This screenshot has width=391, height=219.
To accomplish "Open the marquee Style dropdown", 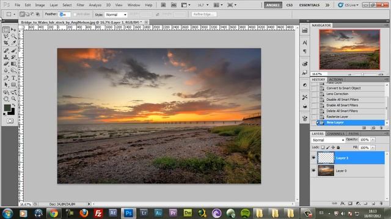I will [116, 15].
